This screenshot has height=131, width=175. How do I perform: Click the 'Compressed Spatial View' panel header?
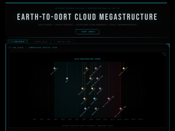(33, 48)
